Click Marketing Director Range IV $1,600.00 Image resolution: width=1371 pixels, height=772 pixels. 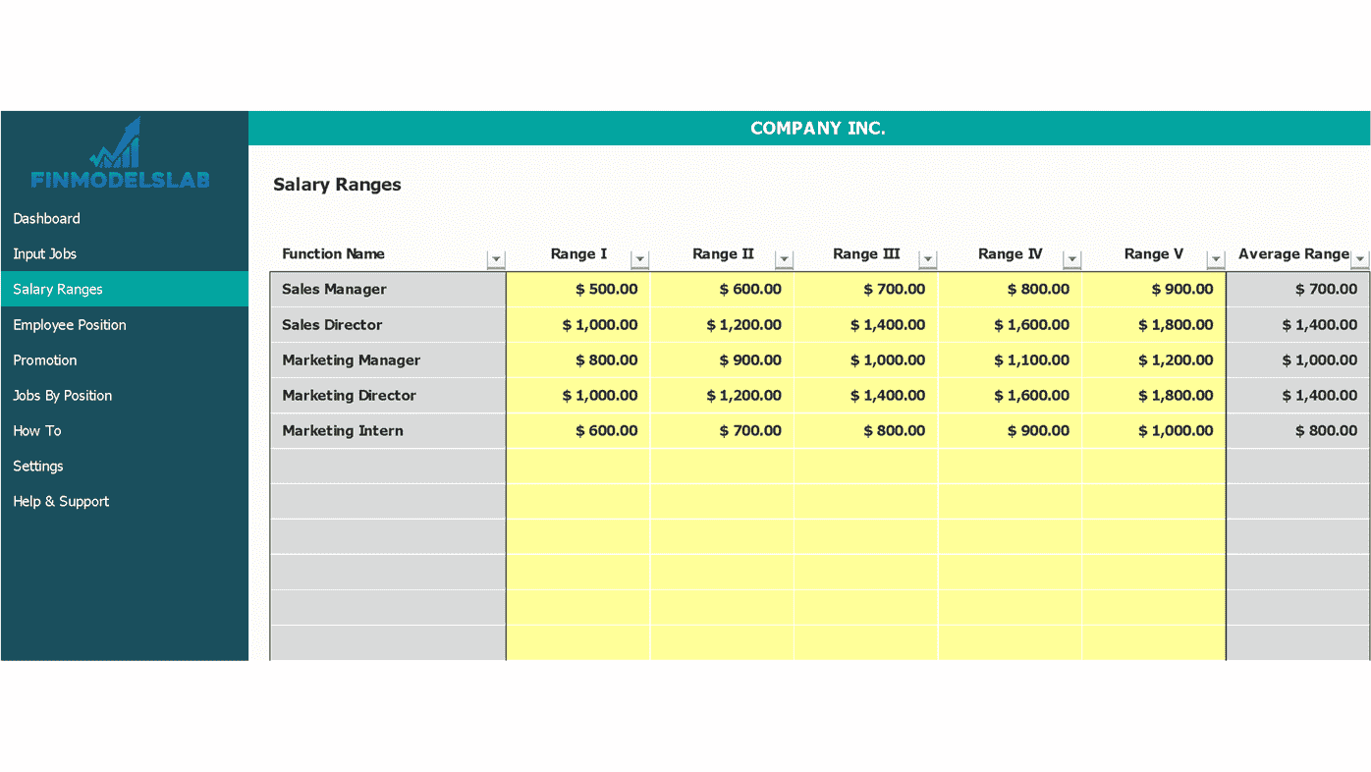tap(1010, 395)
